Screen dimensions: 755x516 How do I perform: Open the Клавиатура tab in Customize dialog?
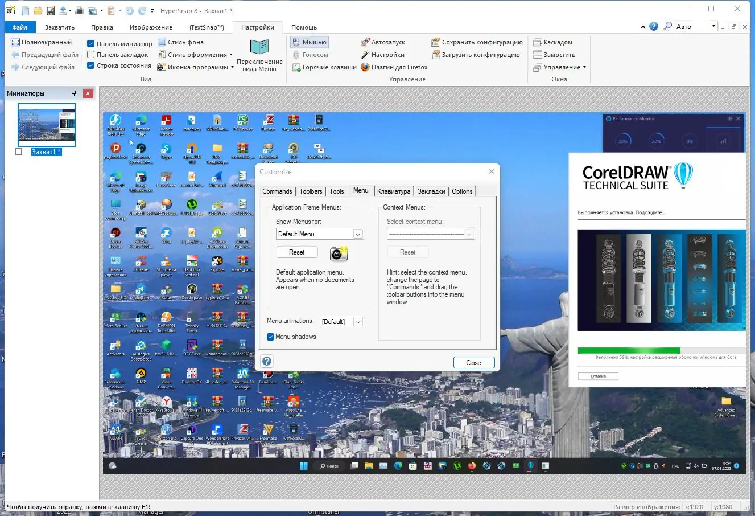[393, 191]
